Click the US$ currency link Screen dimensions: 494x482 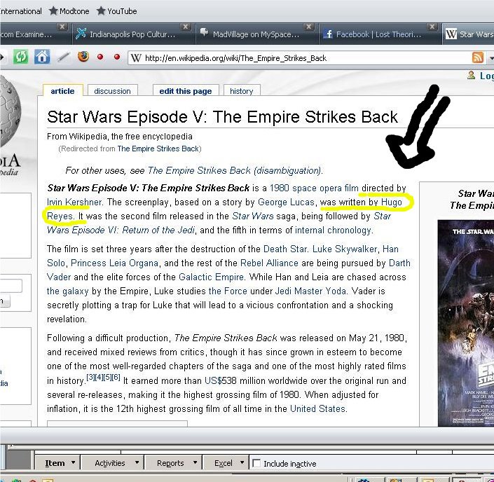click(213, 380)
